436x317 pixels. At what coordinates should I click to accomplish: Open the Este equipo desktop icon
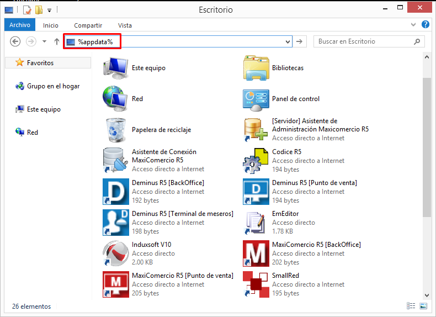point(116,68)
